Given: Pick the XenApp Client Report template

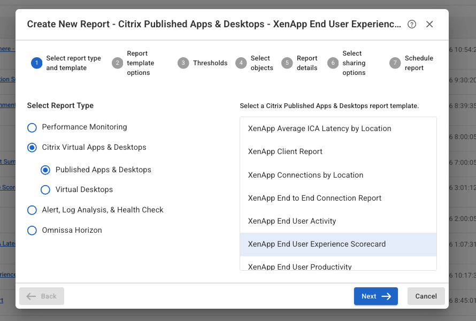Looking at the screenshot, I should 338,152.
